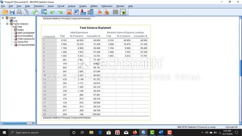The width and height of the screenshot is (242, 136).
Task: Click the Save document floppy icon
Action: coord(12,12)
